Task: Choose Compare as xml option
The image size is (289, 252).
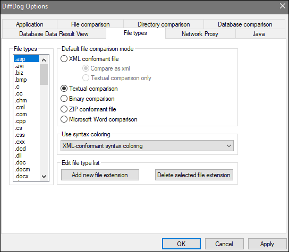Action: pos(106,68)
